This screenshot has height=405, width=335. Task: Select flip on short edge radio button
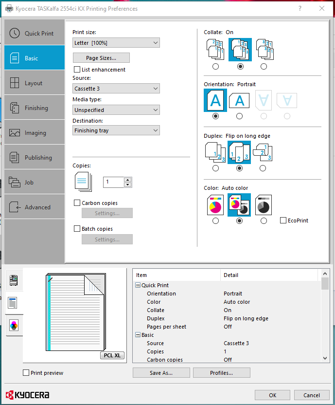click(x=263, y=168)
